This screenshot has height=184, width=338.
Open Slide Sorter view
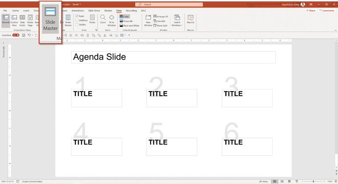click(22, 20)
